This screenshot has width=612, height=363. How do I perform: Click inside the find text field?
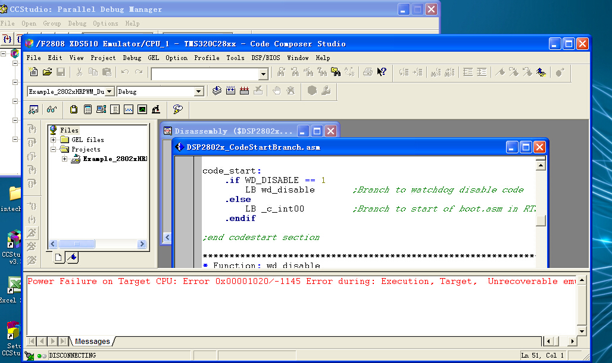pos(205,74)
